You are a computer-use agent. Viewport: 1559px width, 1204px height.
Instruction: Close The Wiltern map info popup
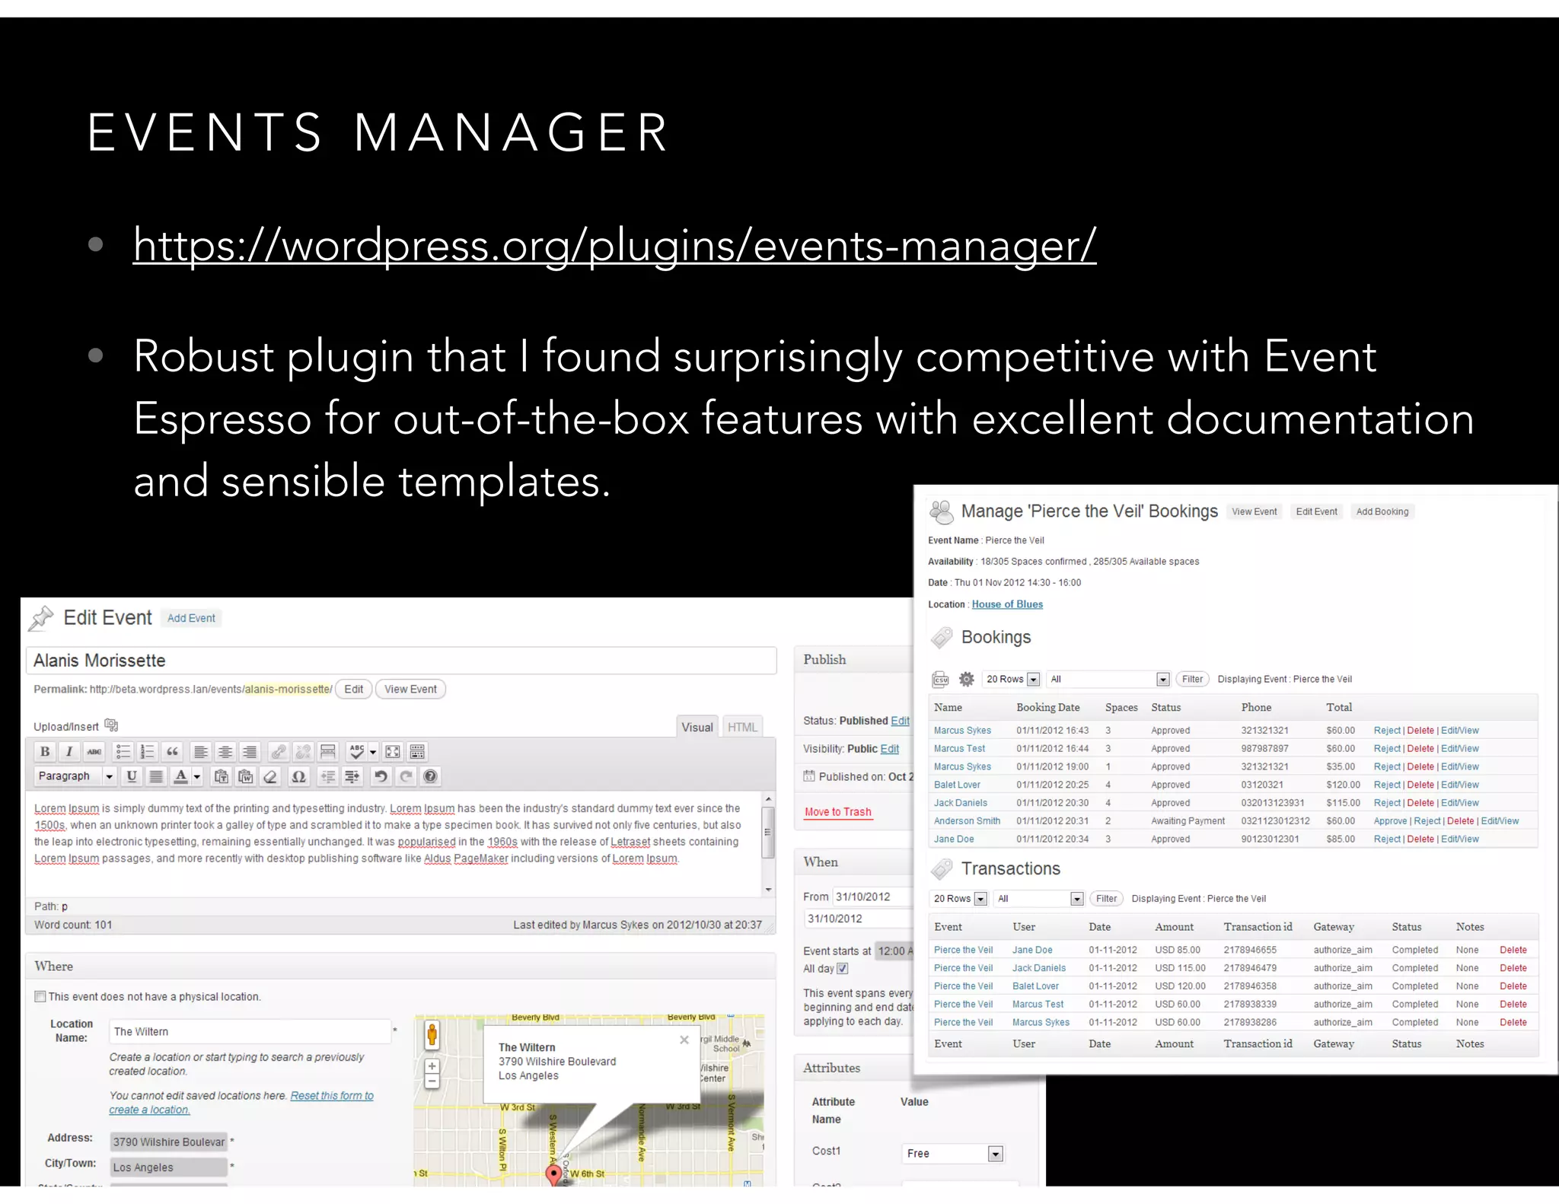(x=684, y=1040)
